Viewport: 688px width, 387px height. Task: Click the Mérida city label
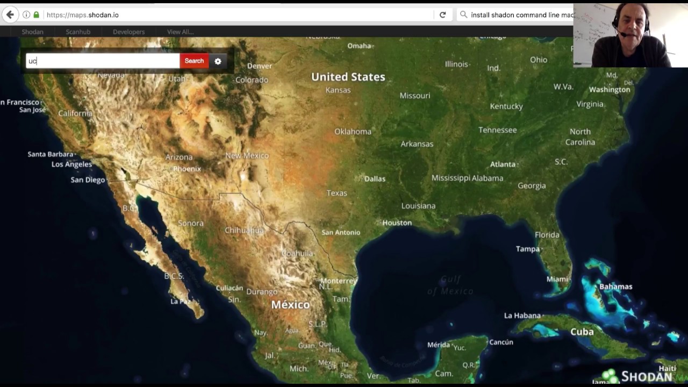coord(438,345)
